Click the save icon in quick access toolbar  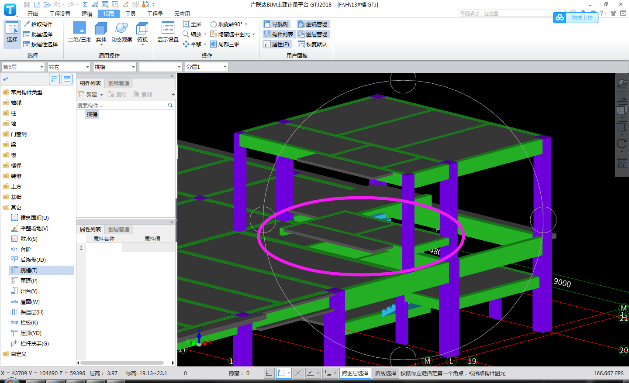(27, 4)
